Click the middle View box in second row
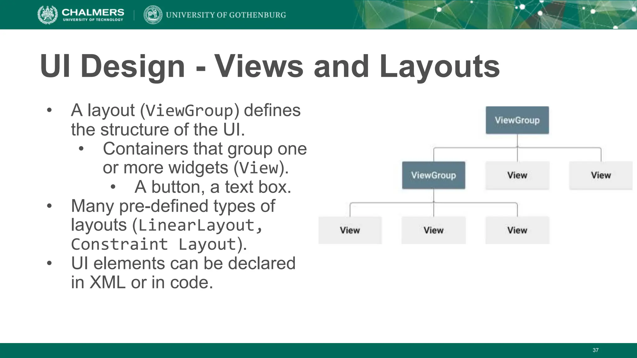The height and width of the screenshot is (358, 637). pyautogui.click(x=517, y=175)
